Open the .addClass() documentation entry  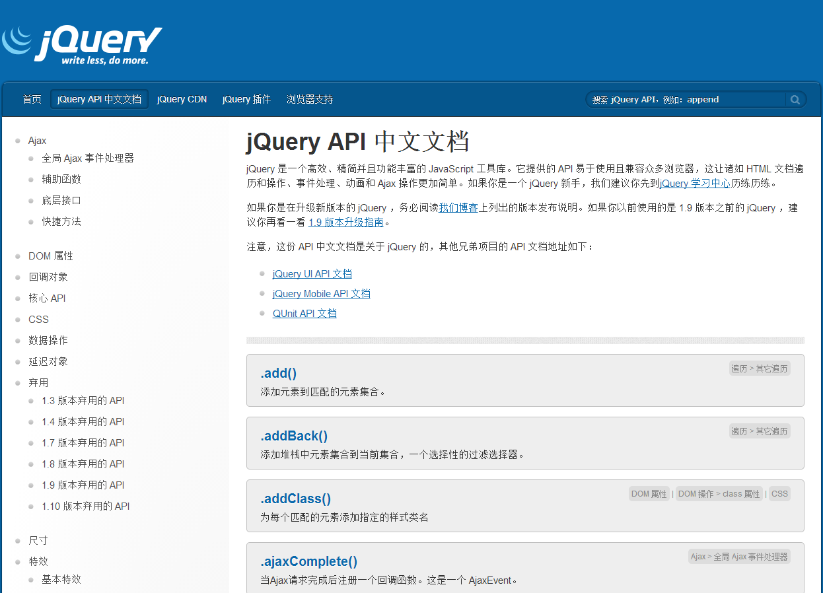(x=295, y=498)
